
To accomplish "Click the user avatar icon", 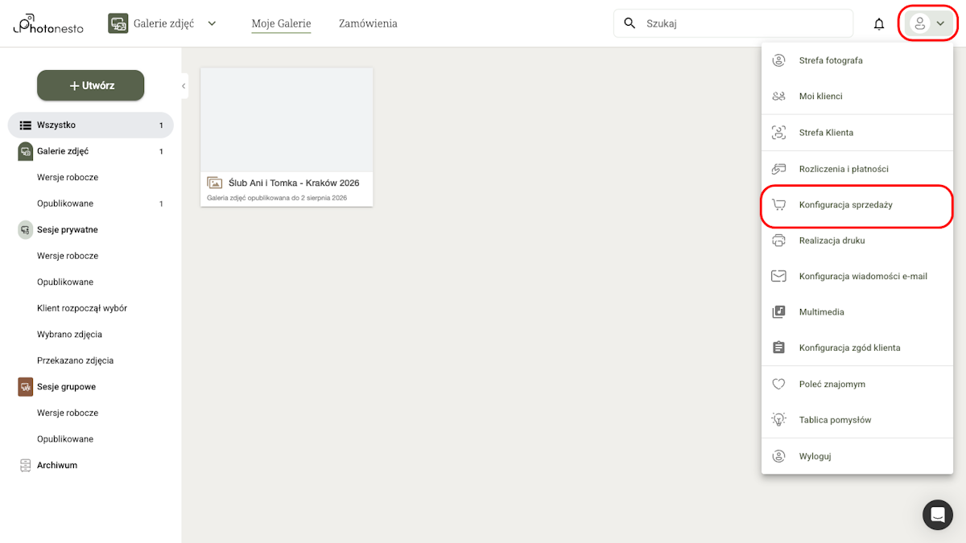I will 920,23.
